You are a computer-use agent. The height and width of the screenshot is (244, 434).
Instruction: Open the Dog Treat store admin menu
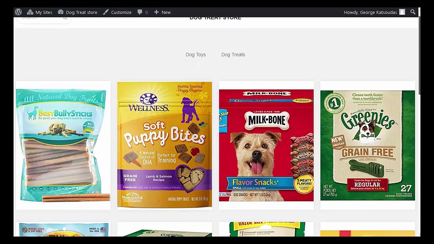(77, 12)
